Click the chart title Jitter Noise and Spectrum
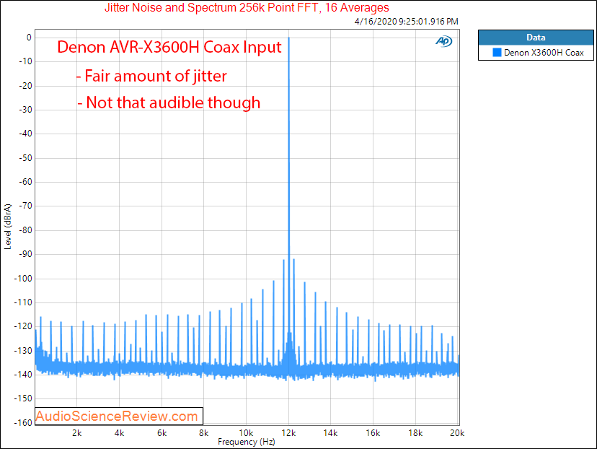Image resolution: width=597 pixels, height=449 pixels. pos(247,8)
